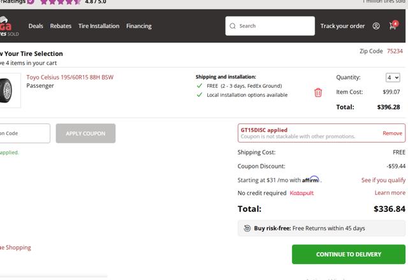The height and width of the screenshot is (280, 408).
Task: Click Katapult Learn more link
Action: coord(390,193)
